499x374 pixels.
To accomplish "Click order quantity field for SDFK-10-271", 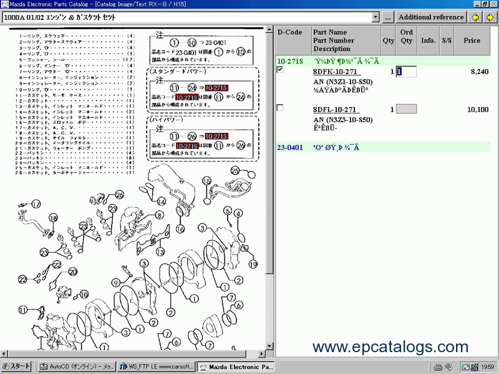I will coord(406,72).
